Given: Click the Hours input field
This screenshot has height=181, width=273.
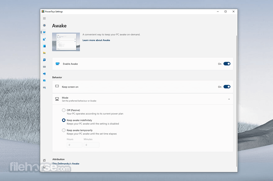Looking at the screenshot, I should 74,145.
